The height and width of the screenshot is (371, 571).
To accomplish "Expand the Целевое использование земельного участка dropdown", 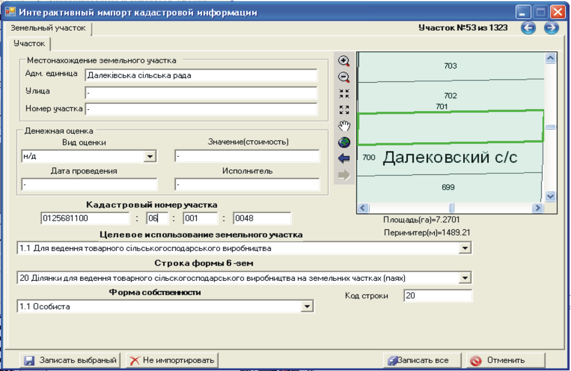I will pos(465,248).
